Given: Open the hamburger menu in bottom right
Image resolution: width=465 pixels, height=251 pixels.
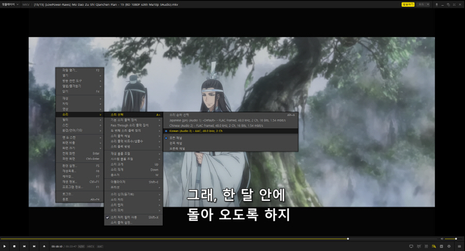Looking at the screenshot, I should [x=459, y=246].
